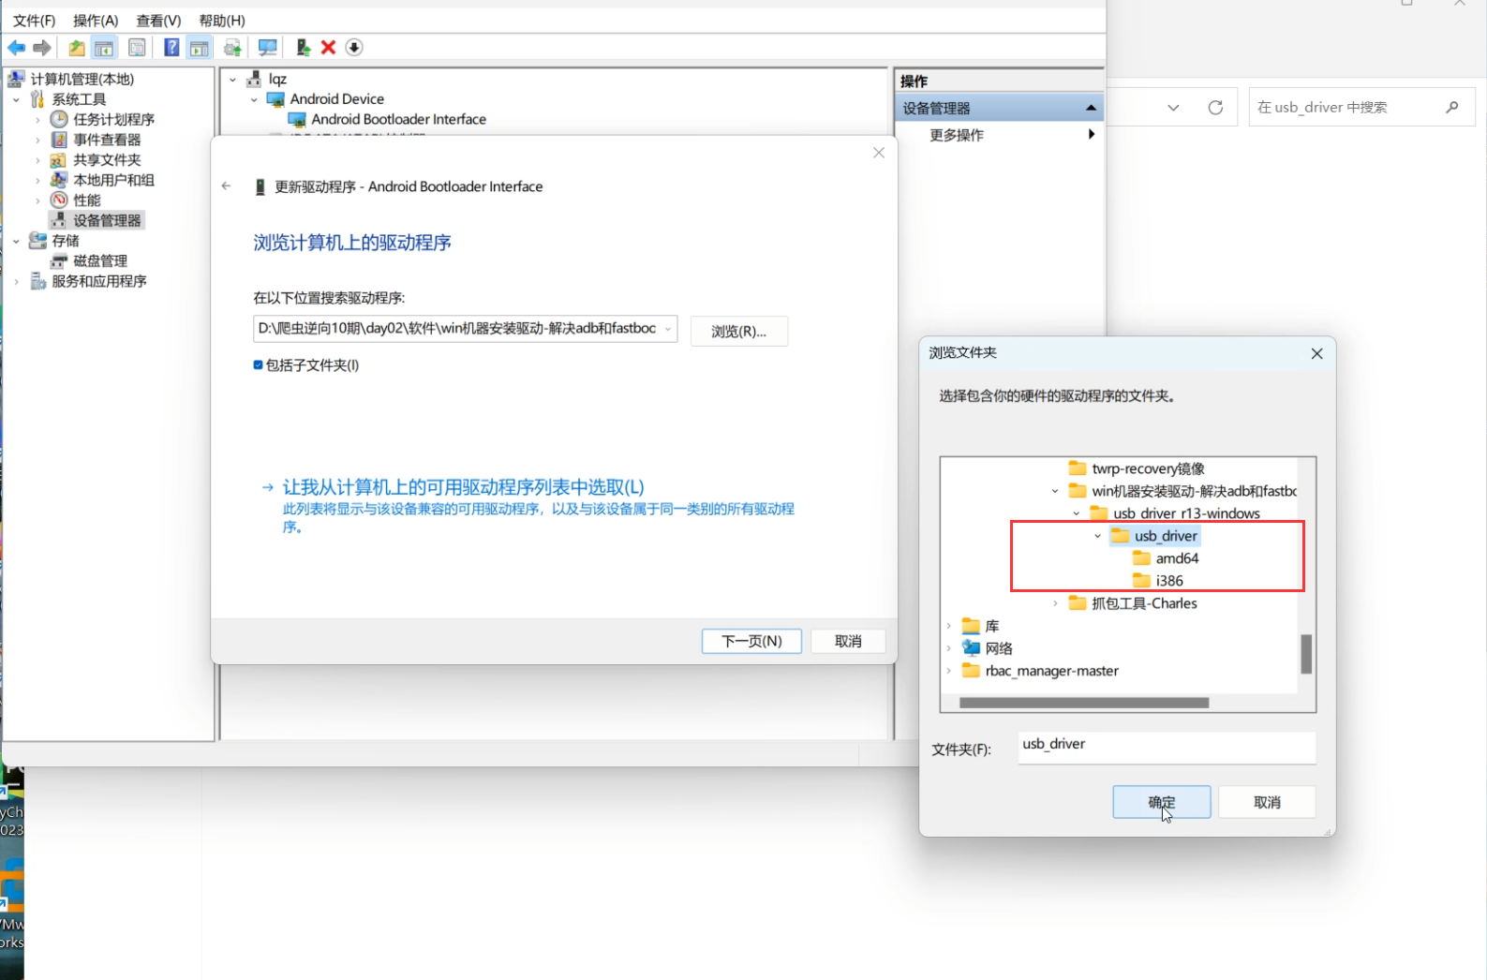Click the 让我从计算机上的可用驱动程序列表中选取 link

463,487
